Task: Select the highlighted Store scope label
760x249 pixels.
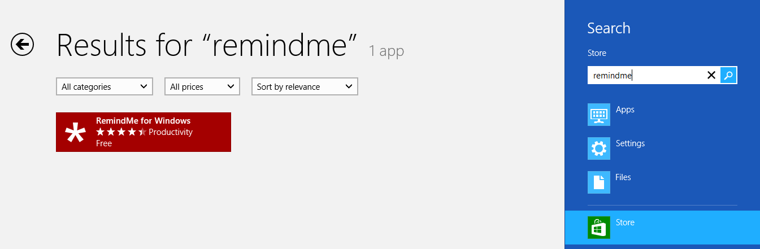Action: pos(625,222)
